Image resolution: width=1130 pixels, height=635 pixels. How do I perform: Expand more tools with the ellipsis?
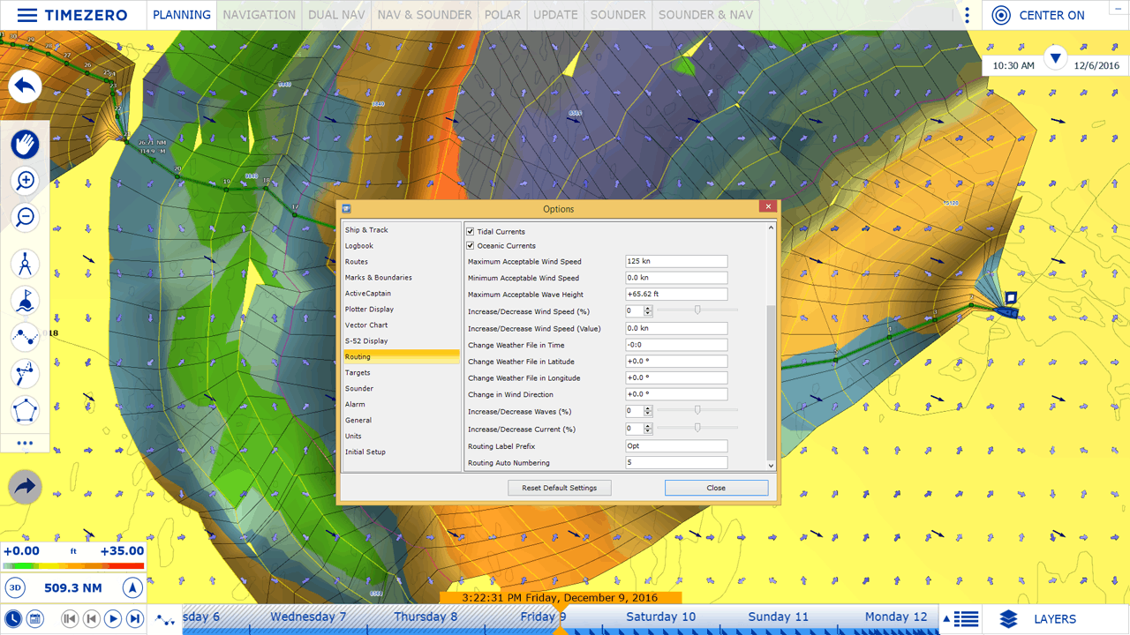click(25, 444)
